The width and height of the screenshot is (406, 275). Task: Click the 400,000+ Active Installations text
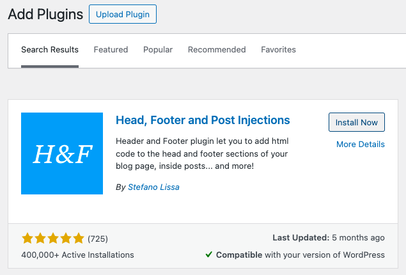77,255
